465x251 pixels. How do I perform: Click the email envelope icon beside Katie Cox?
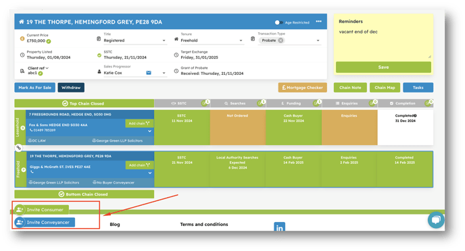click(x=149, y=72)
